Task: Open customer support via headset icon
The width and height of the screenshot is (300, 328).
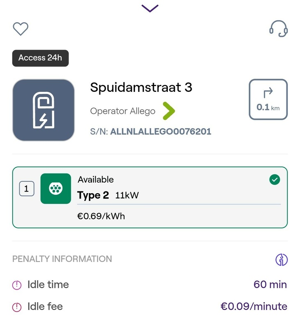Action: (278, 29)
